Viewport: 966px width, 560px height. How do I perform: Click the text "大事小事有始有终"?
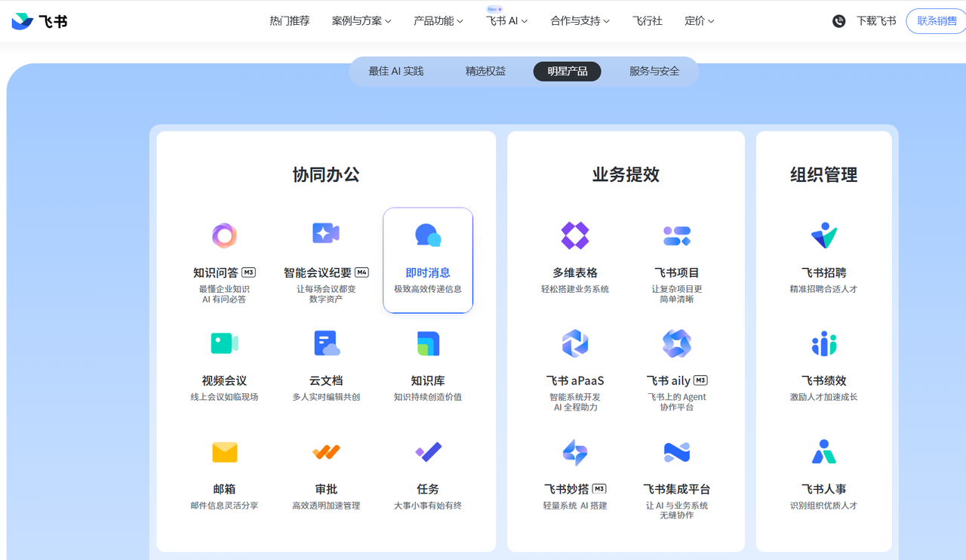coord(428,506)
